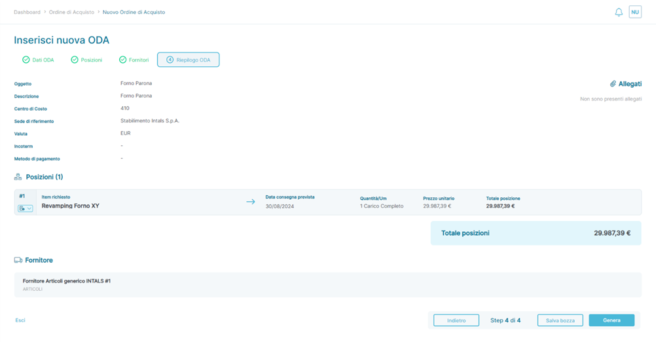Click the Centro di Costo value 410
Screen dimensions: 656x342
click(x=125, y=108)
